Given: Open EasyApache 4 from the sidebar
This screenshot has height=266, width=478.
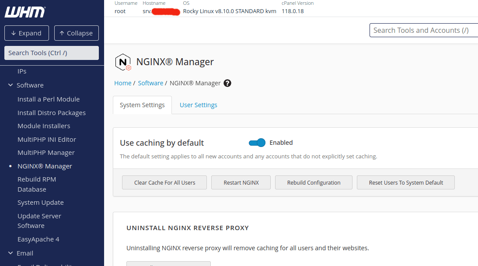Looking at the screenshot, I should point(38,239).
